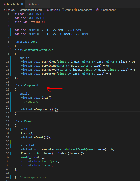Click the Component class name on line 19
The height and width of the screenshot is (181, 140).
tap(31, 85)
